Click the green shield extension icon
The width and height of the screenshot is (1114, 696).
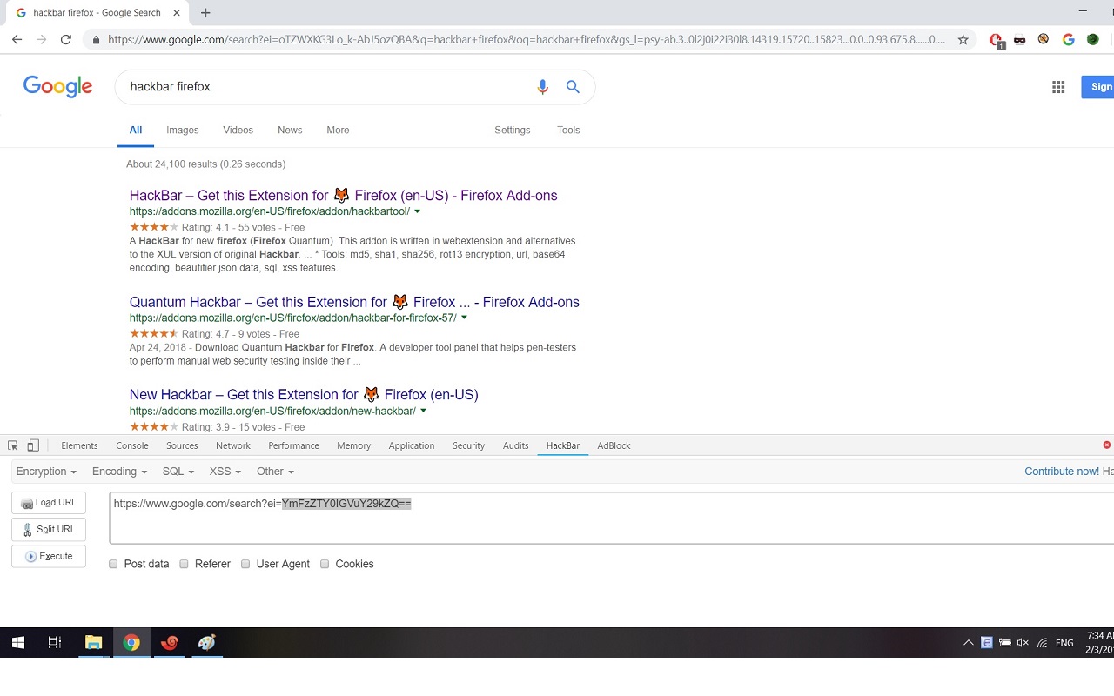[1092, 39]
